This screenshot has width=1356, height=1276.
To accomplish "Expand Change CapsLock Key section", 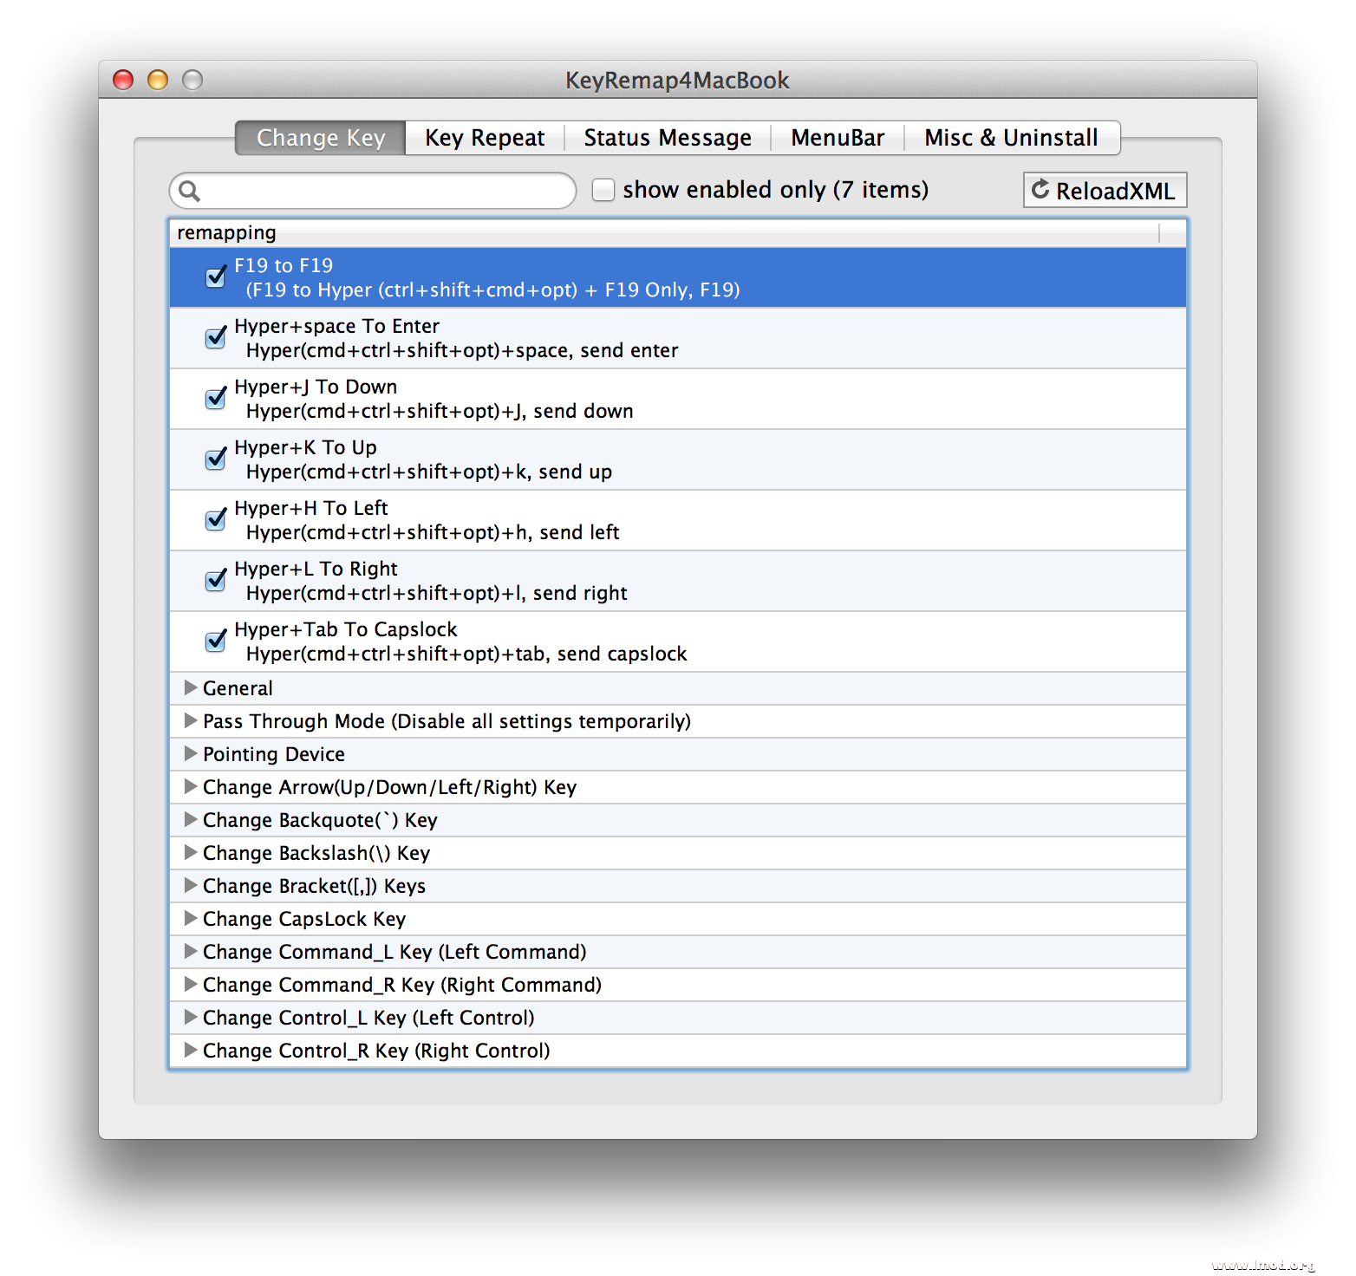I will click(x=191, y=919).
